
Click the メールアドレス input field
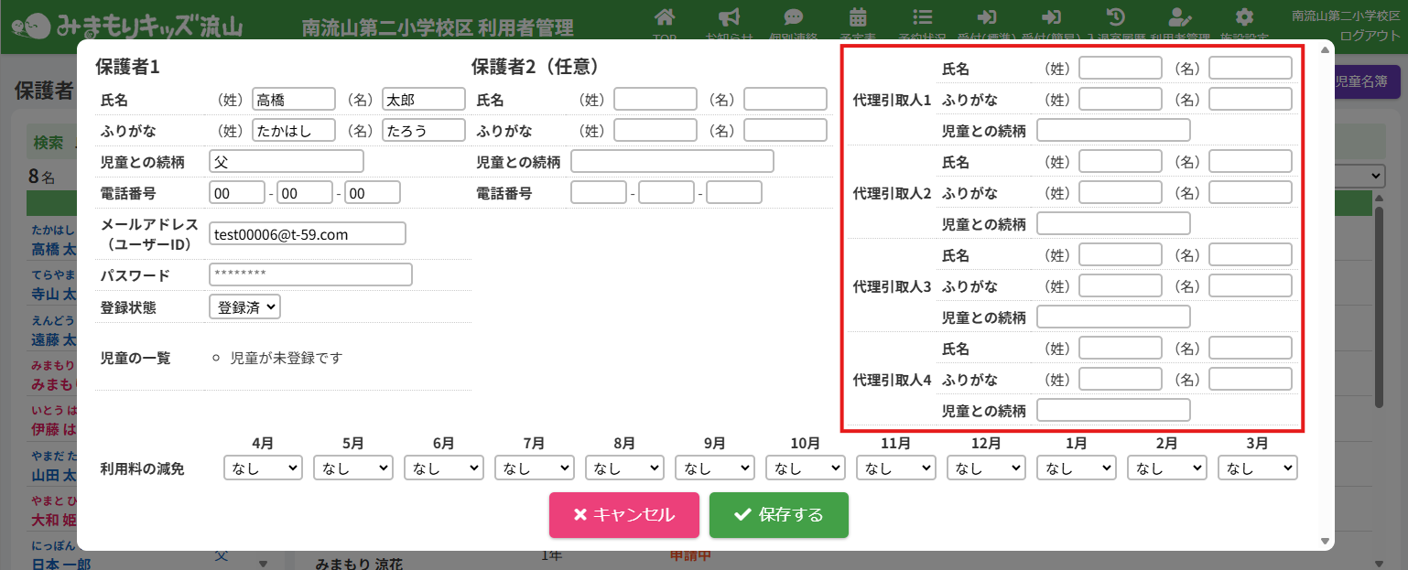pos(307,234)
